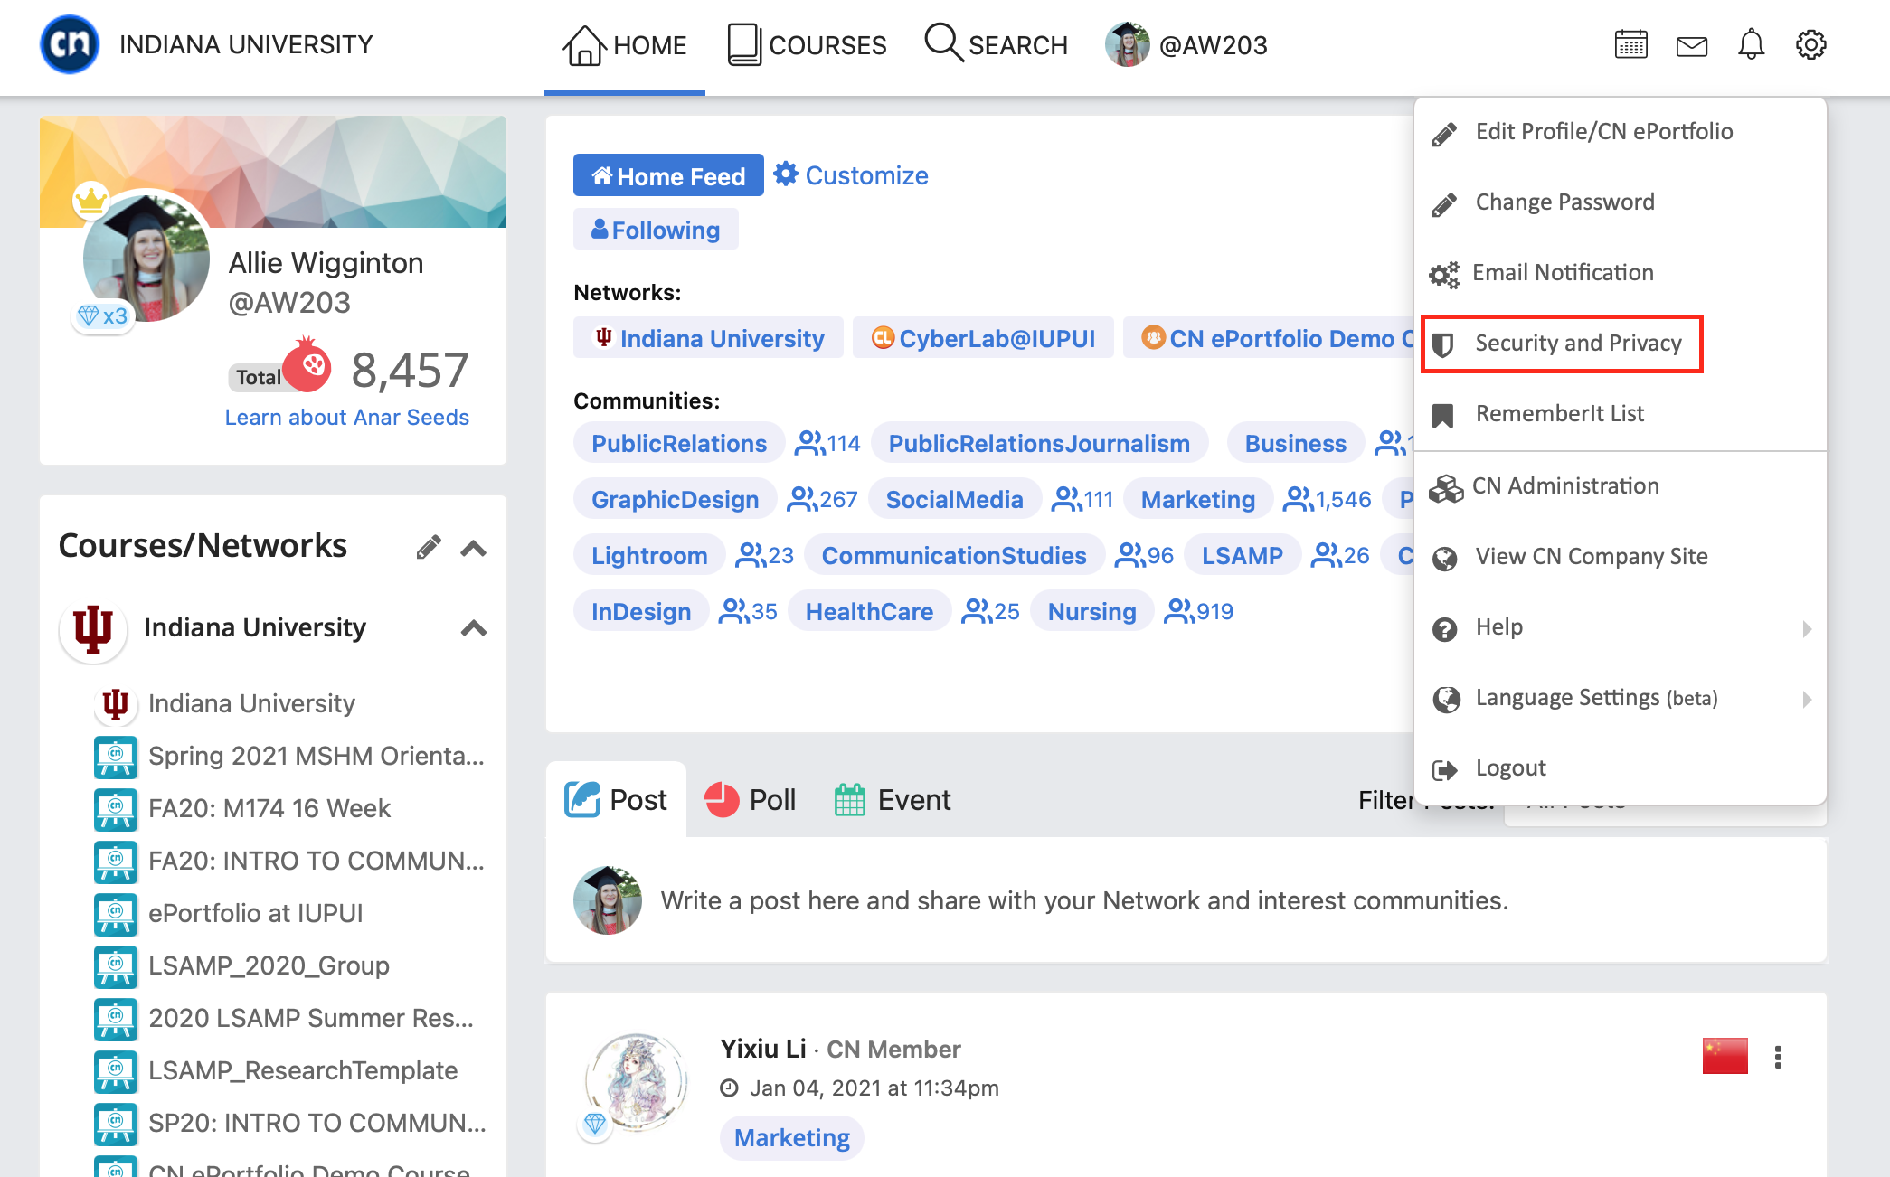Click Yixiu Li's profile avatar
Screen dimensions: 1890x1177
tap(636, 1083)
